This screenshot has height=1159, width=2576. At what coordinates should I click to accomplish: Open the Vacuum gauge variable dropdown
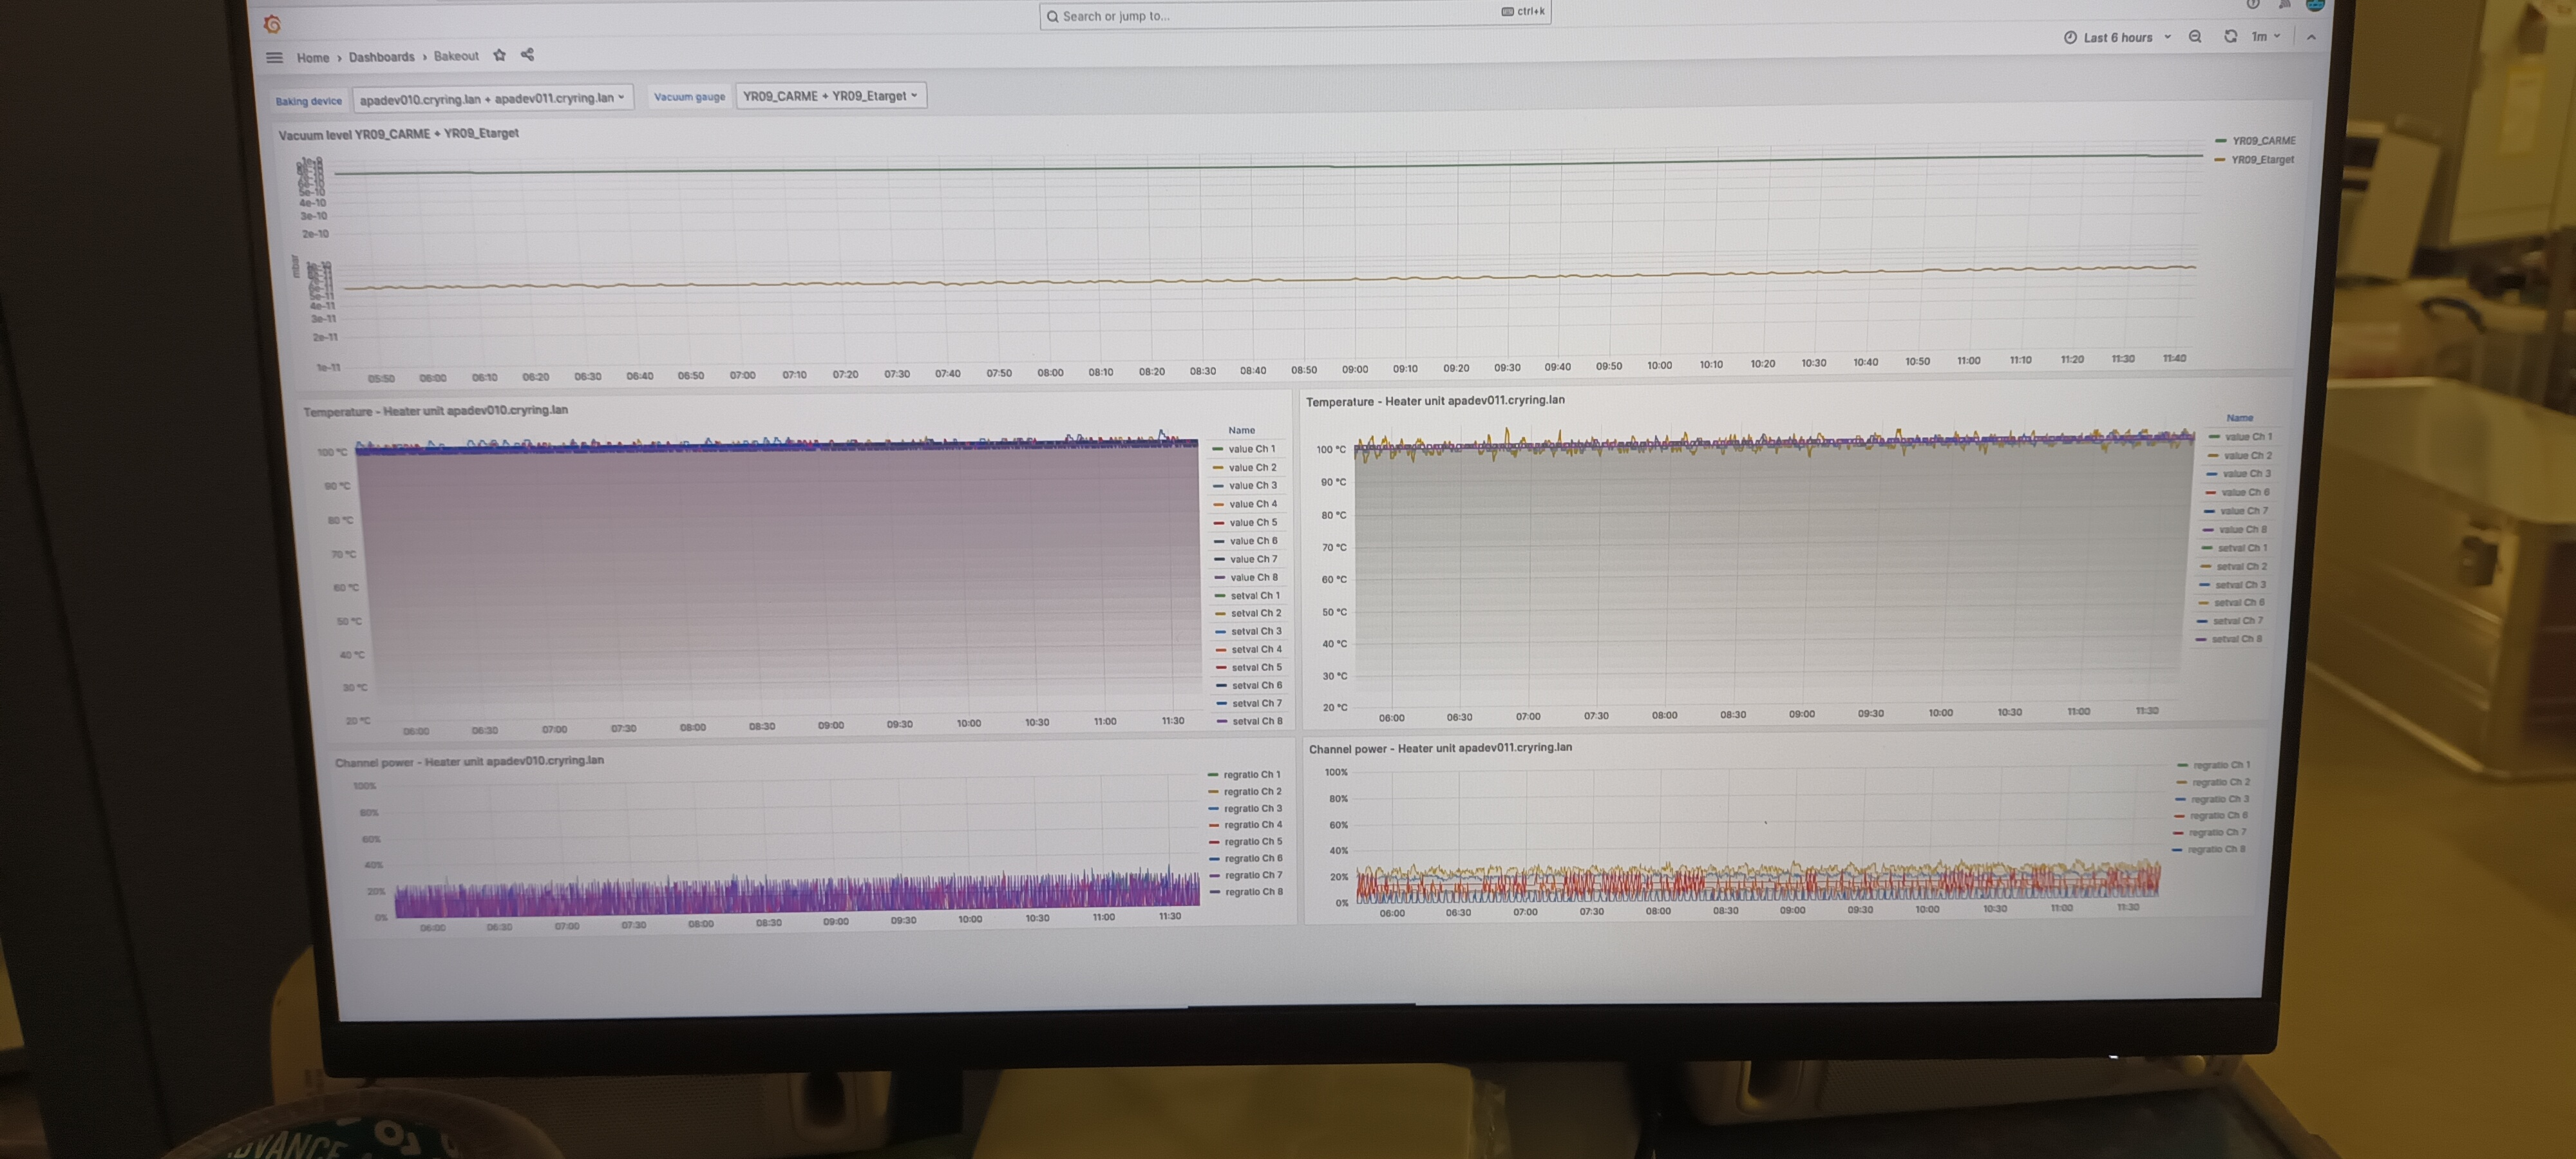tap(830, 96)
